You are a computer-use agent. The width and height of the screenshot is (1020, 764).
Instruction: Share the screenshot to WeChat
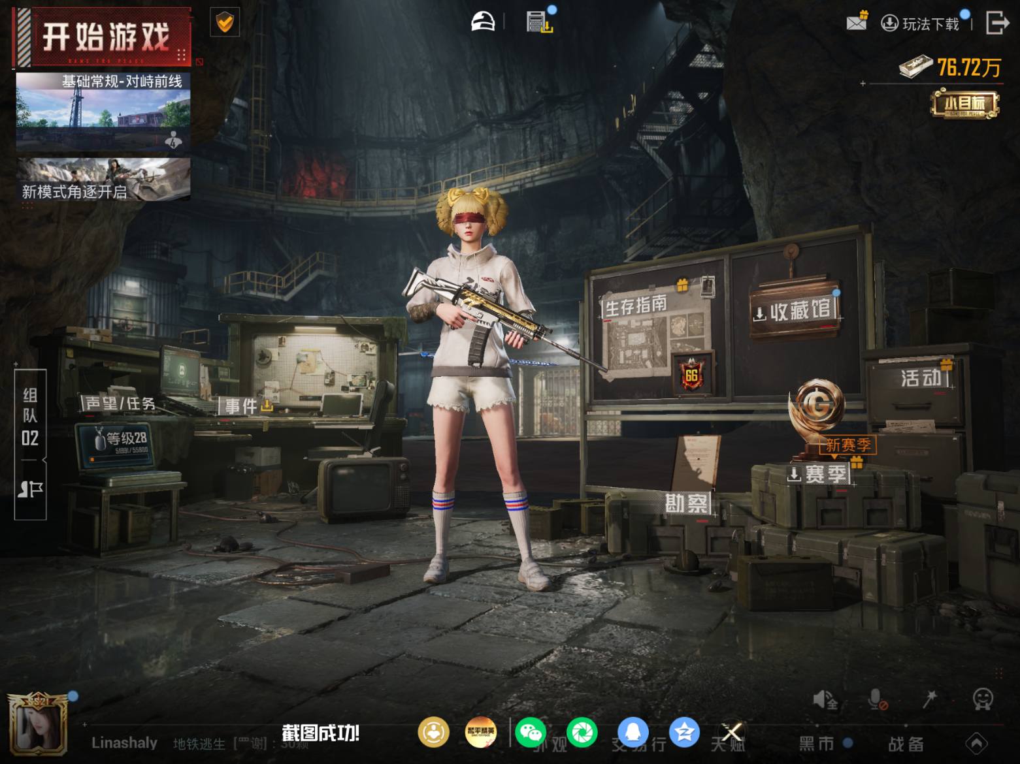pyautogui.click(x=531, y=733)
